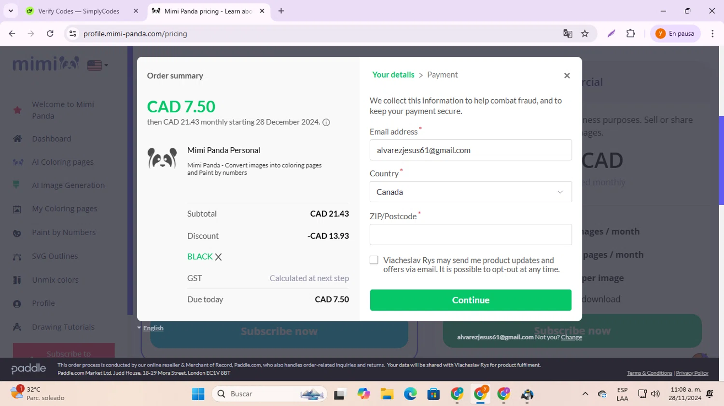Open Welcome to Mimi Panda sidebar item
Image resolution: width=724 pixels, height=406 pixels.
point(63,110)
